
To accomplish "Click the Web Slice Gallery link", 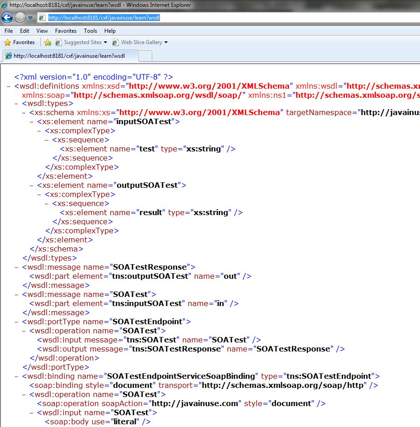I will [142, 42].
